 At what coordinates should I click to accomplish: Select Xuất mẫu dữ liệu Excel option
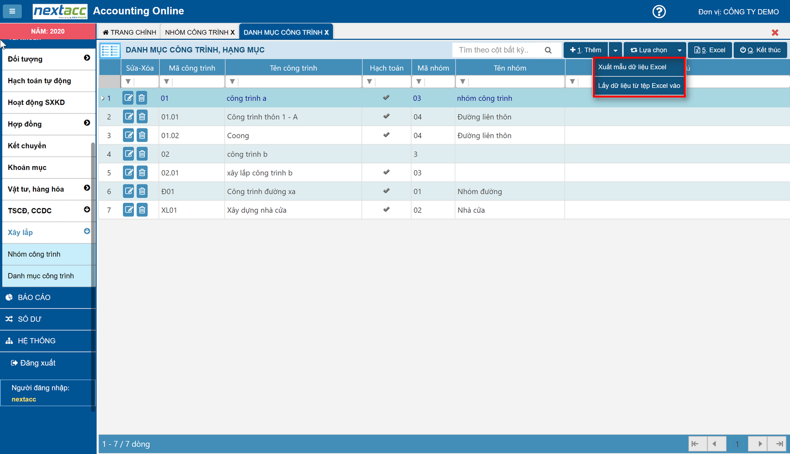632,67
